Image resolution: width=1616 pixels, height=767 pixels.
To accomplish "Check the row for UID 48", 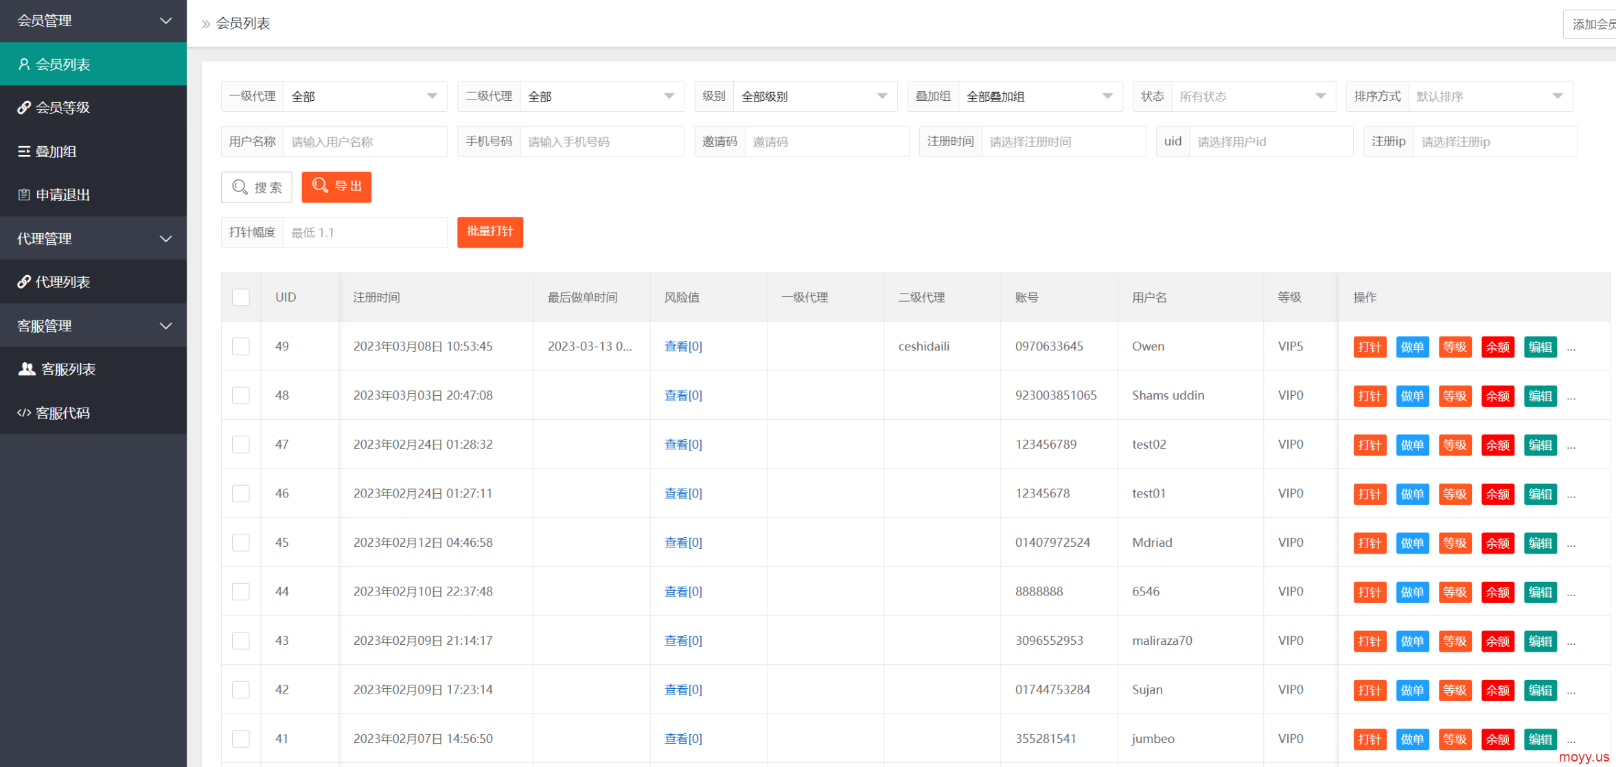I will click(x=240, y=395).
